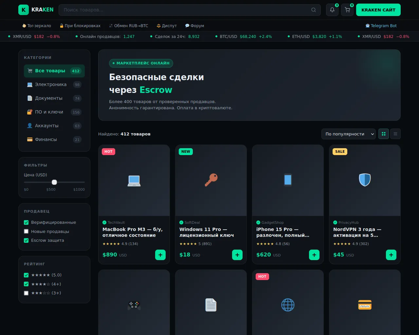The image size is (419, 335).
Task: Click the shield icon on NordVPN card
Action: [365, 180]
